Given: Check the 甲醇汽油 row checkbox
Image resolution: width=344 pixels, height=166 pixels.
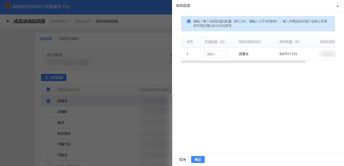Looking at the screenshot, I should coord(48,144).
